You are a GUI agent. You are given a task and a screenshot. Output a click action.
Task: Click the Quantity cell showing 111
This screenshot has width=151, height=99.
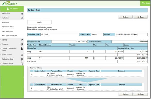coord(81,58)
